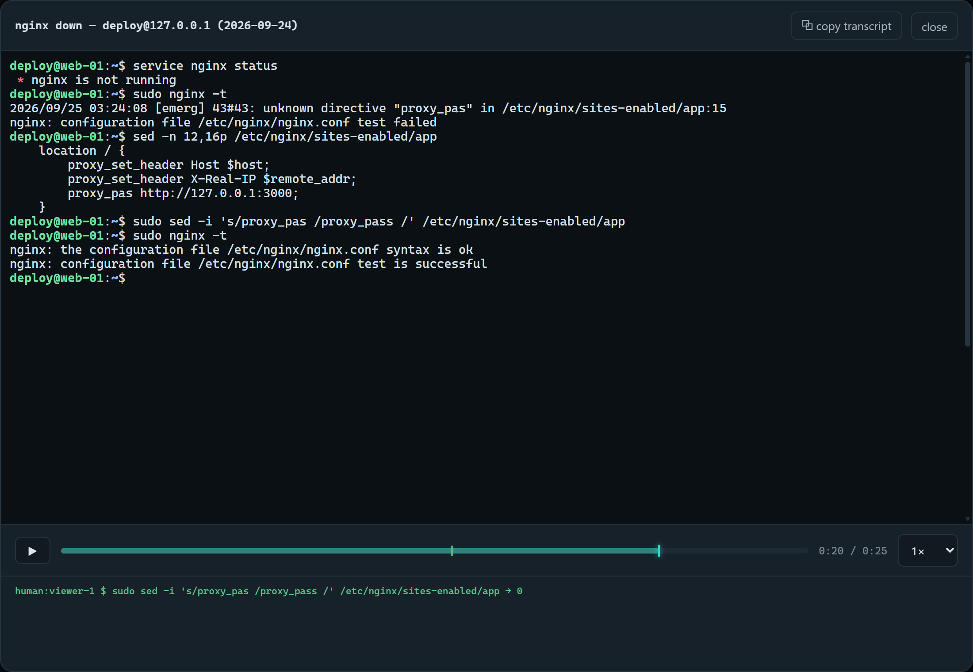Click the emerg unknown directive error line
973x672 pixels.
(368, 108)
